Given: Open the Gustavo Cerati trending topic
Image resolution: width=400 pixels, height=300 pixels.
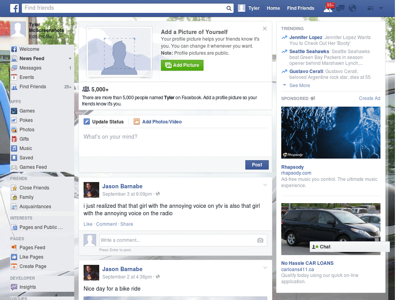Looking at the screenshot, I should click(306, 71).
